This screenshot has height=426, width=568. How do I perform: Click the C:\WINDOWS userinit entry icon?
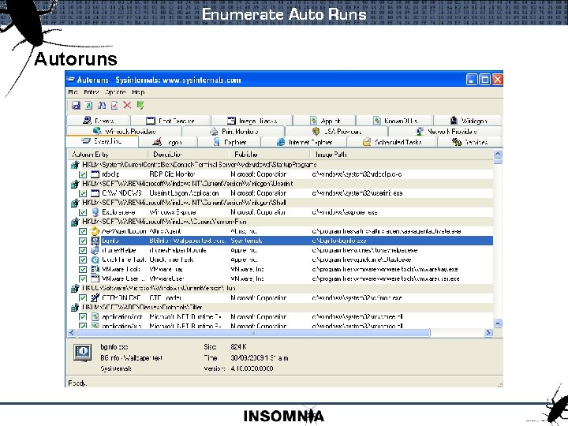click(95, 193)
